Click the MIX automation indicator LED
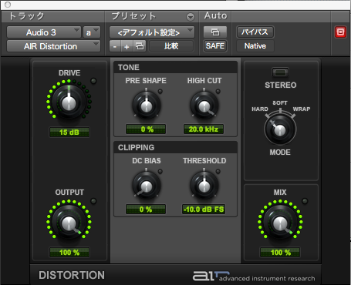Viewport: 351px width, 285px height. click(305, 201)
